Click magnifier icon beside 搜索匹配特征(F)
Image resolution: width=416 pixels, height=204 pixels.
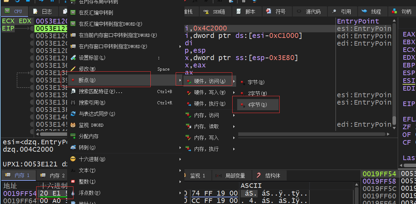(73, 92)
